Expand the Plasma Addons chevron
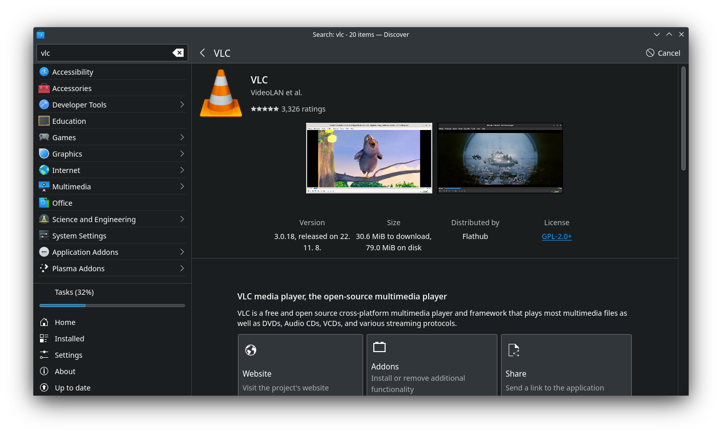Viewport: 722px width, 435px height. pyautogui.click(x=182, y=268)
